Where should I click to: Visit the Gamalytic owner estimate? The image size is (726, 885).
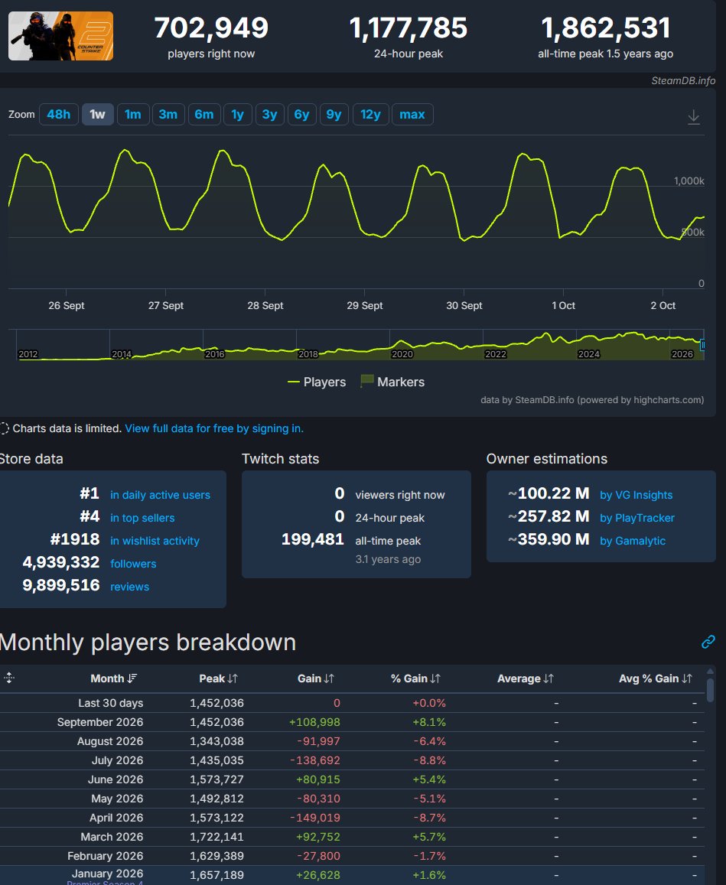click(633, 541)
